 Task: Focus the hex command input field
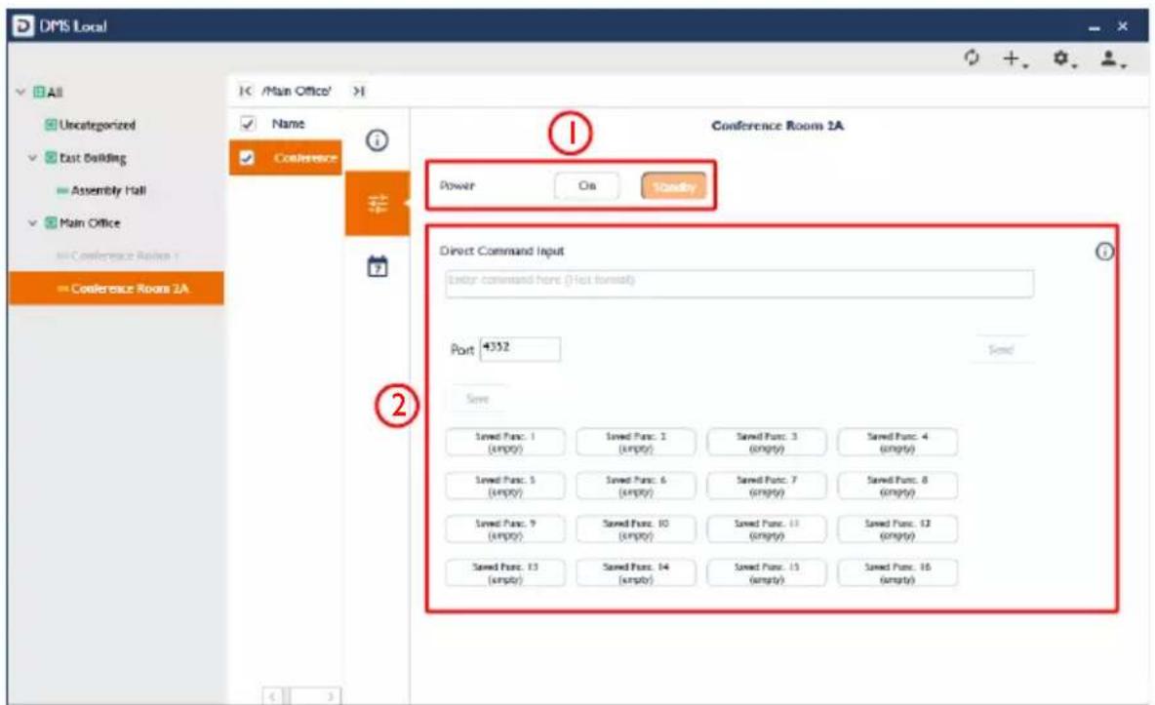coord(738,284)
